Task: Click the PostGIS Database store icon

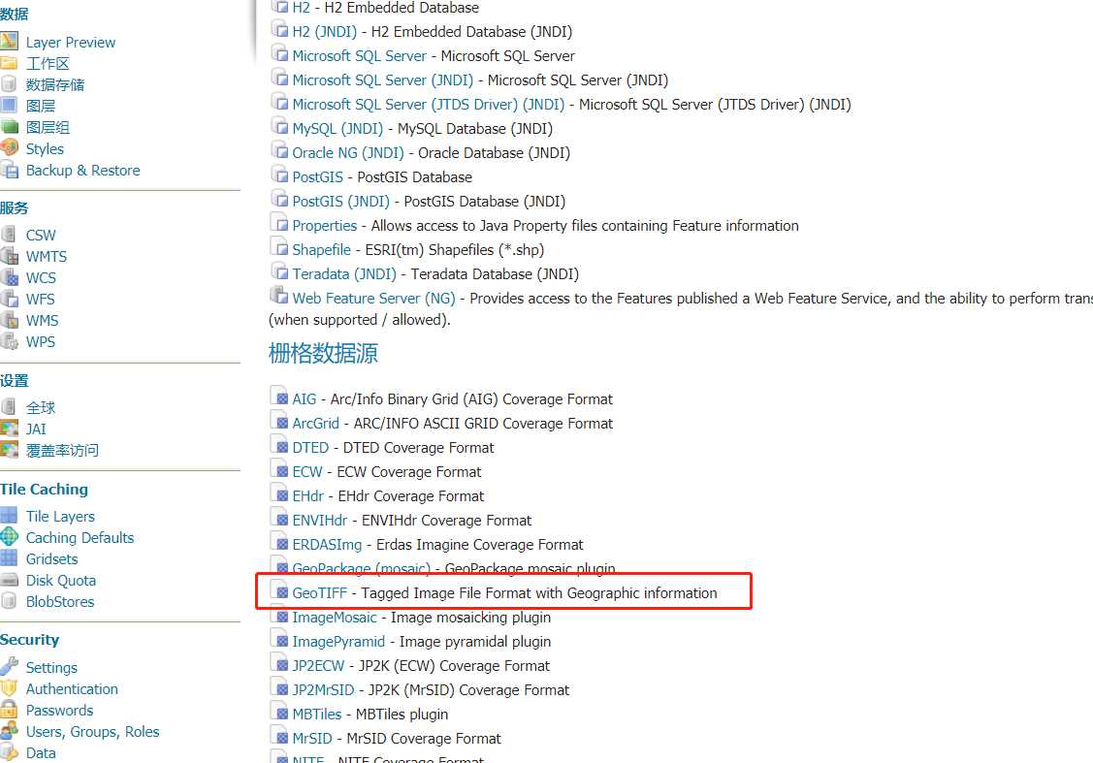Action: (279, 175)
